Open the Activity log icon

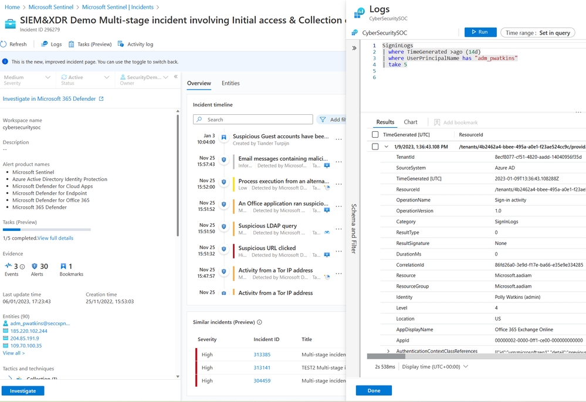[121, 44]
